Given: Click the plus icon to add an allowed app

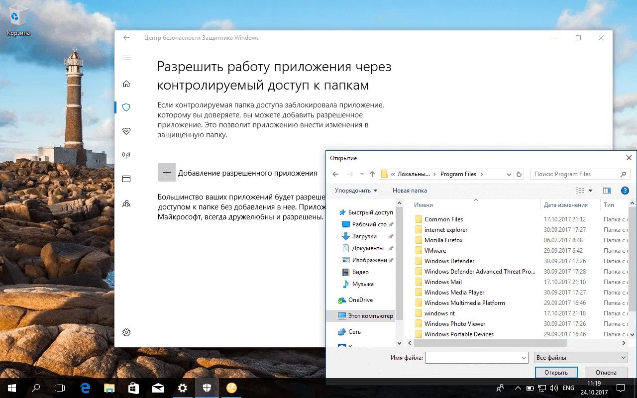Looking at the screenshot, I should [167, 173].
